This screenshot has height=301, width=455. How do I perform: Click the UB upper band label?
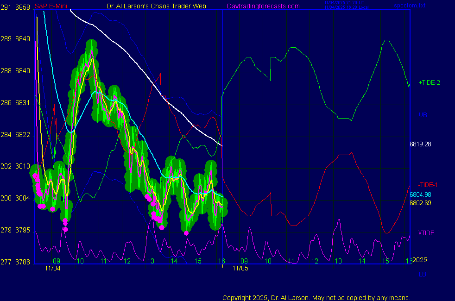[422, 115]
